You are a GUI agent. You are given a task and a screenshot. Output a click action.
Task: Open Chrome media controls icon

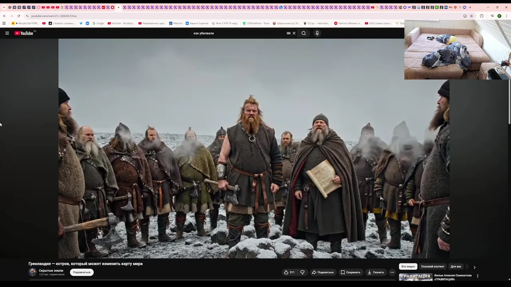[492, 16]
